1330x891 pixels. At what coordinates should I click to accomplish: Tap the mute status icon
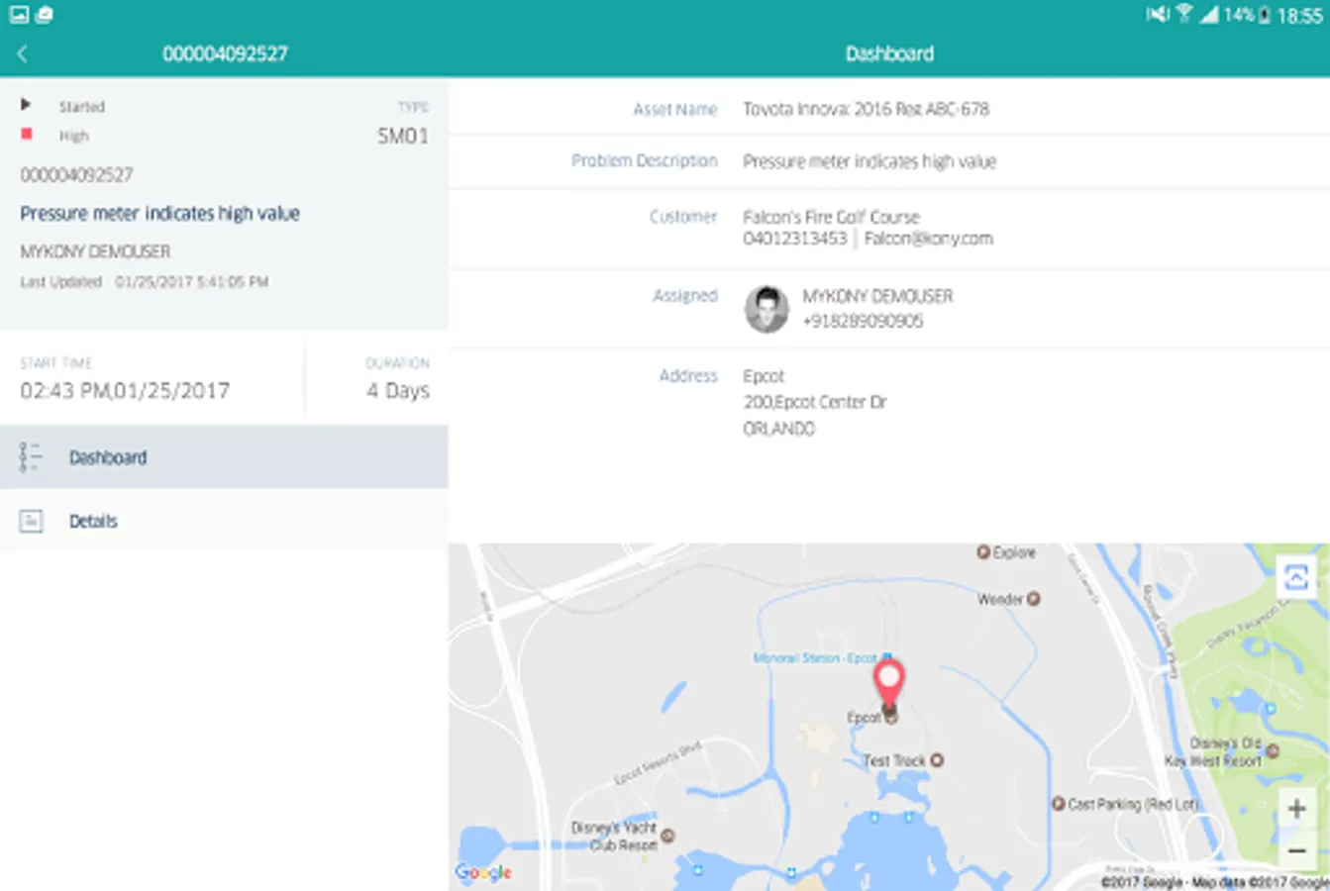coord(1157,14)
